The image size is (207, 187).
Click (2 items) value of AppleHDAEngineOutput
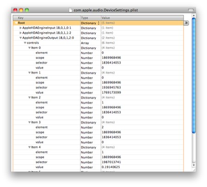pyautogui.click(x=108, y=38)
